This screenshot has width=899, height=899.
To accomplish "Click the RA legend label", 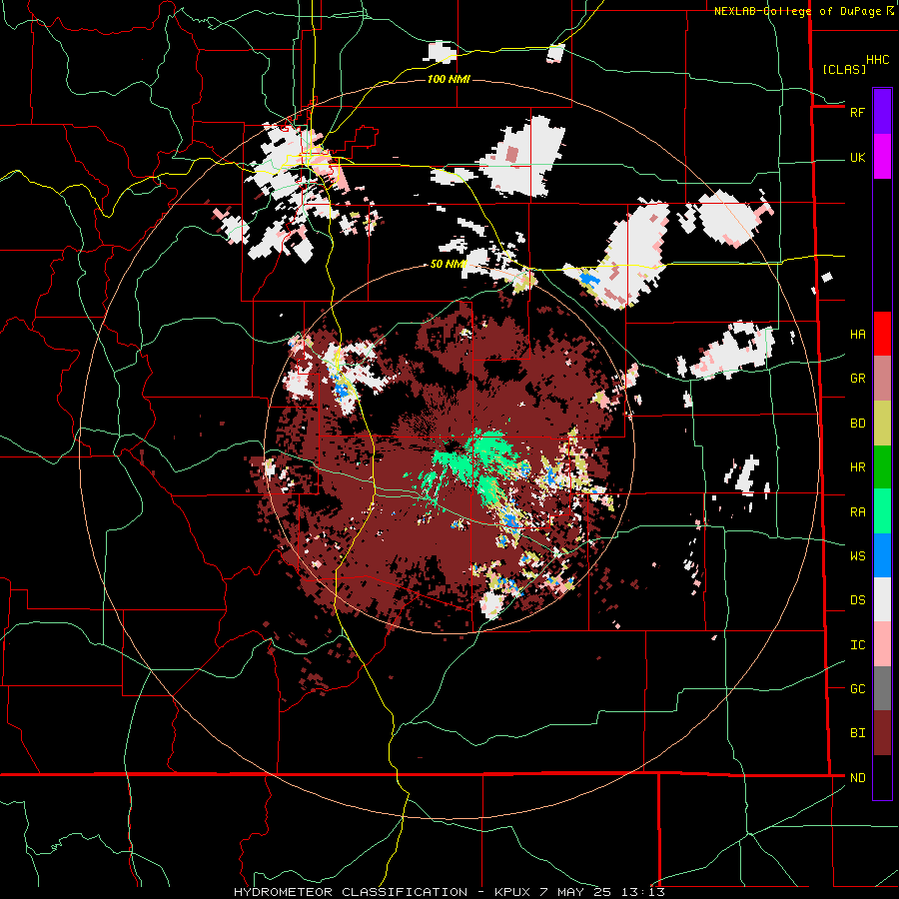I will pyautogui.click(x=857, y=511).
